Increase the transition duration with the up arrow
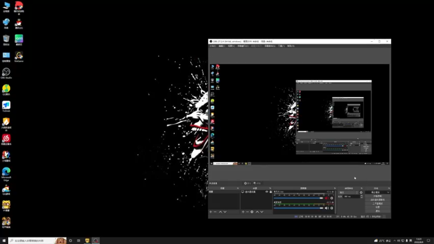Screen dimensions: 434x244 click(361, 195)
